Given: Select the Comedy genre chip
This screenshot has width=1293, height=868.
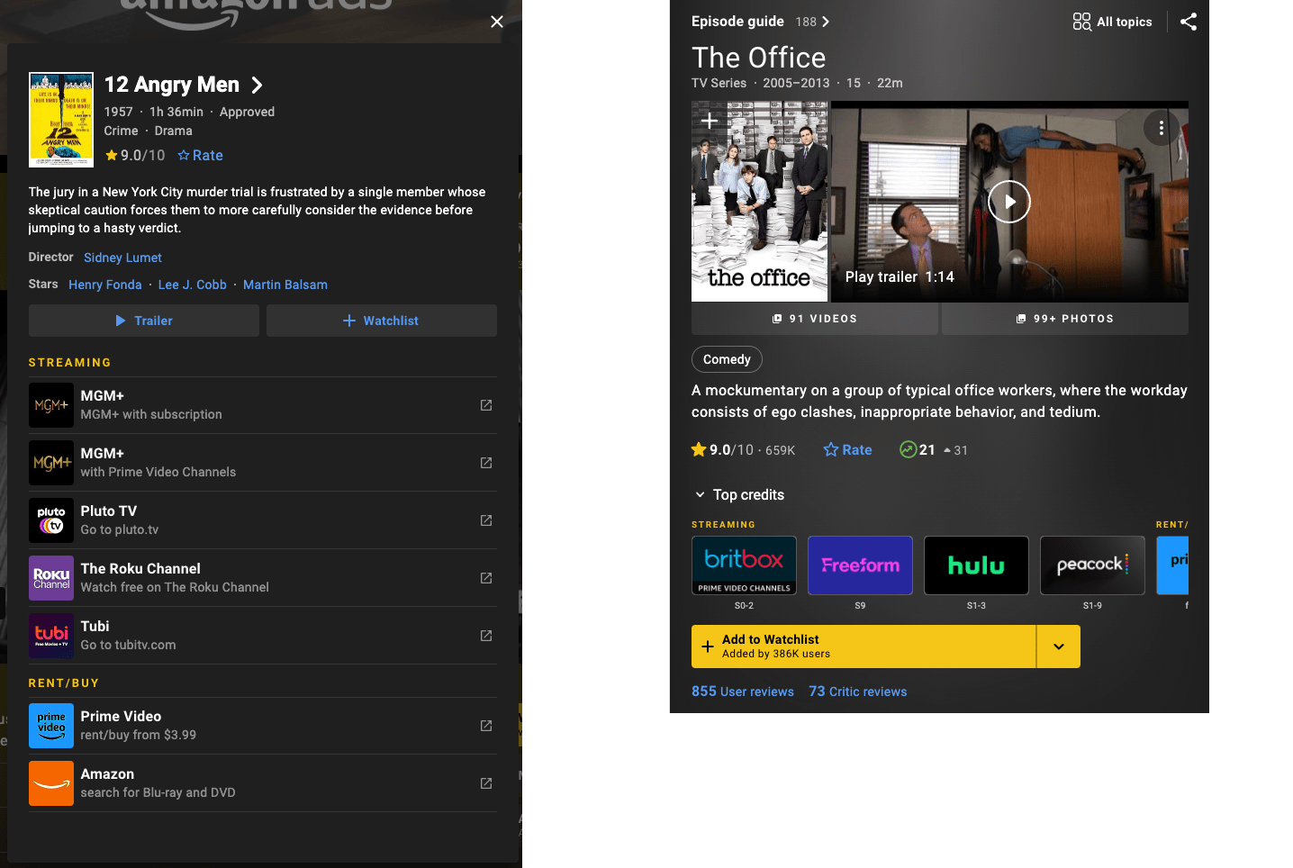Looking at the screenshot, I should [x=727, y=359].
